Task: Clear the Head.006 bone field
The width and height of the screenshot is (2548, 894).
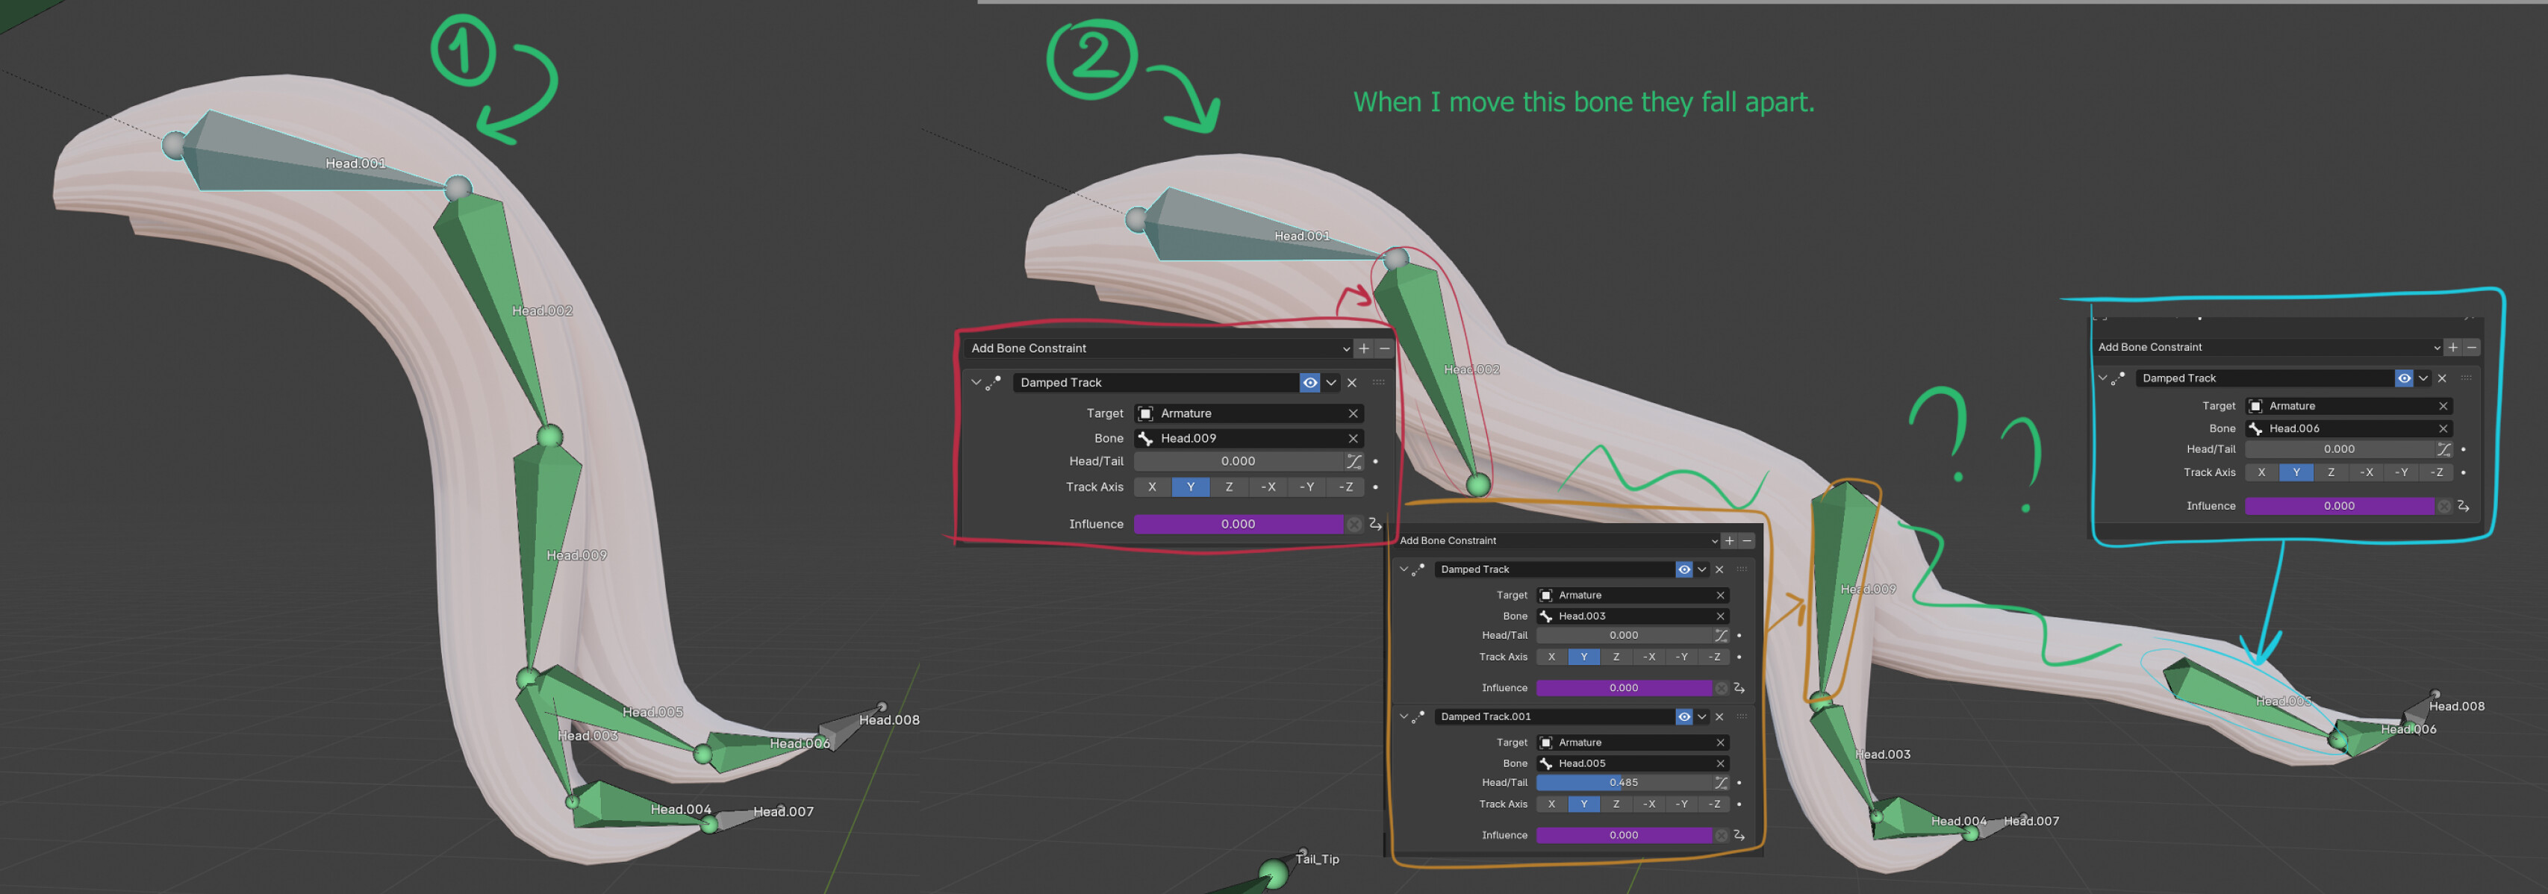Action: tap(2443, 429)
